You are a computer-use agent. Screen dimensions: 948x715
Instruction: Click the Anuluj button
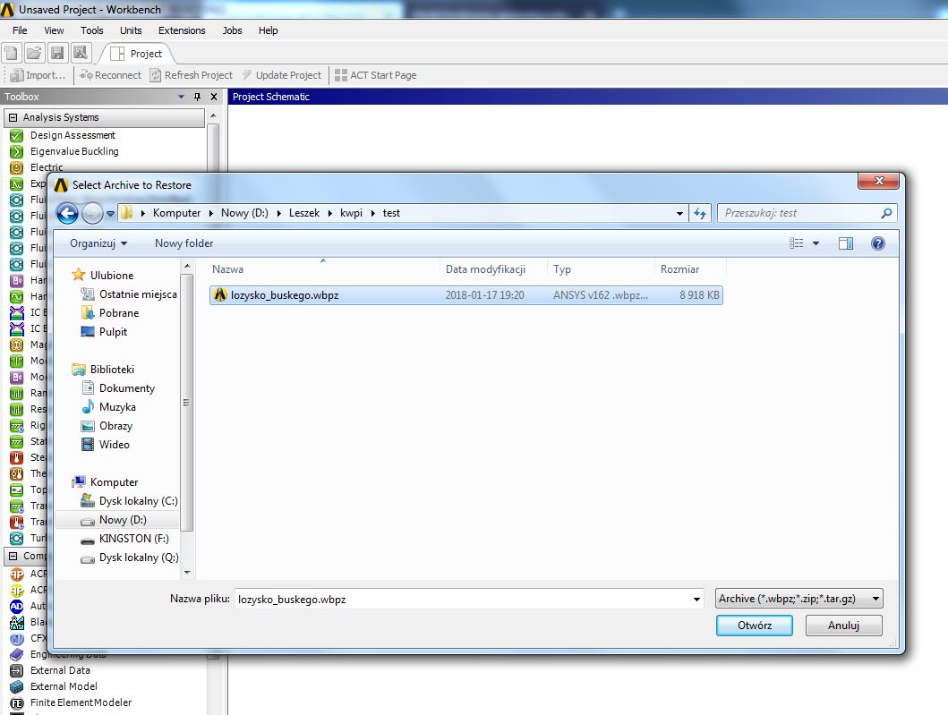(x=843, y=626)
